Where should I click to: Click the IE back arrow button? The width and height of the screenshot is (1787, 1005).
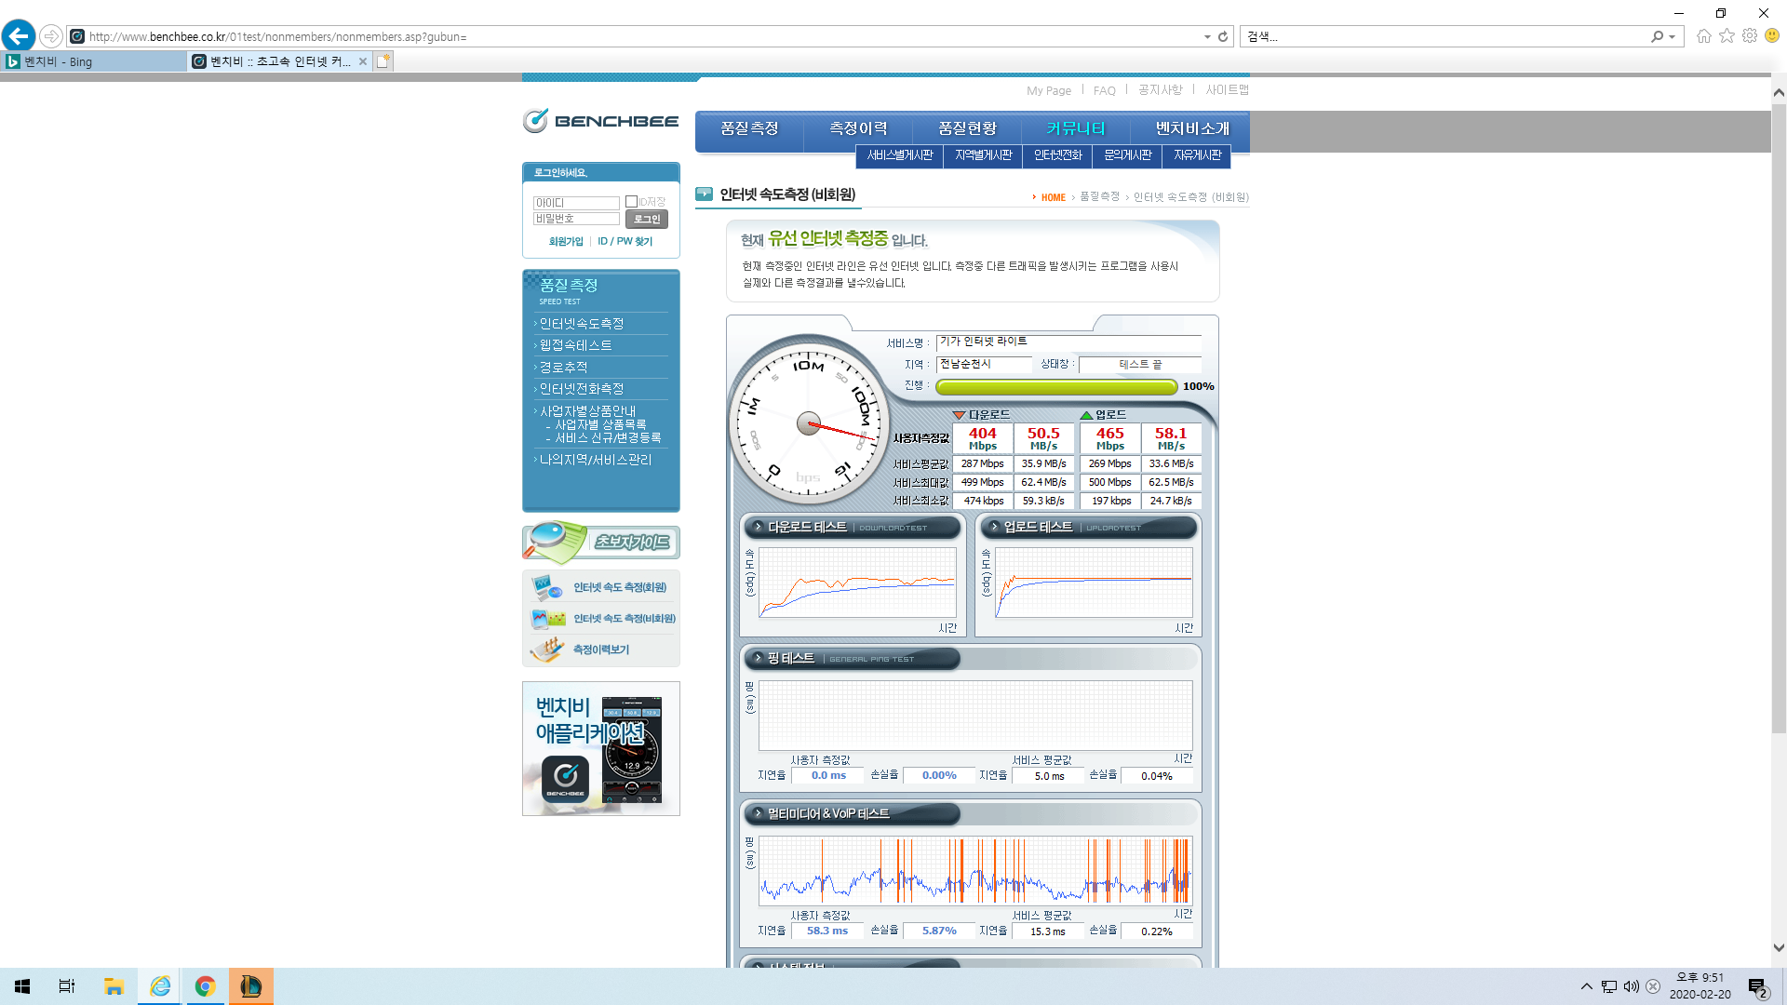tap(19, 36)
